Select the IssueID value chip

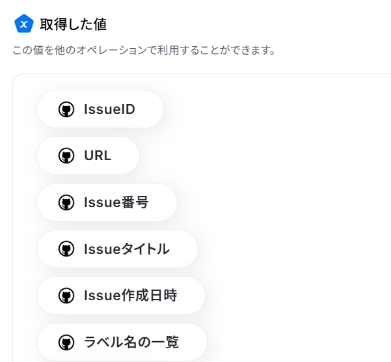click(x=100, y=109)
